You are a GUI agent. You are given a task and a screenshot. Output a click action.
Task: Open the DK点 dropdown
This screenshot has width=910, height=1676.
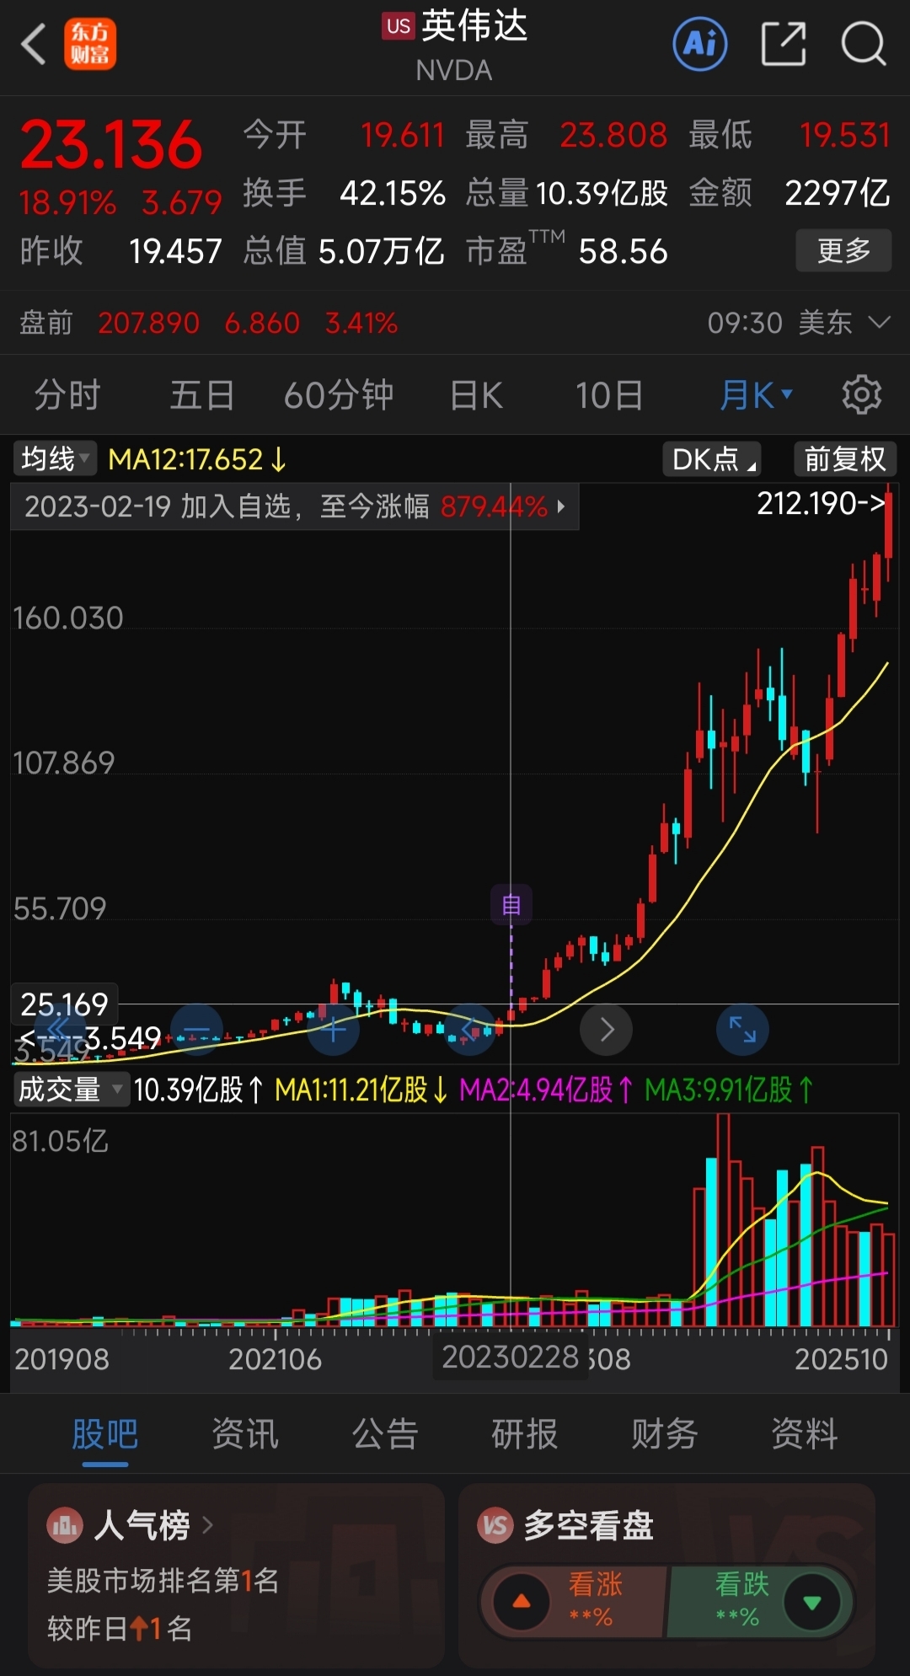712,459
